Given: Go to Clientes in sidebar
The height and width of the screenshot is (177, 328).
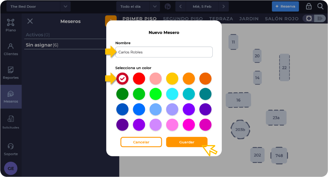Looking at the screenshot, I should 11,46.
